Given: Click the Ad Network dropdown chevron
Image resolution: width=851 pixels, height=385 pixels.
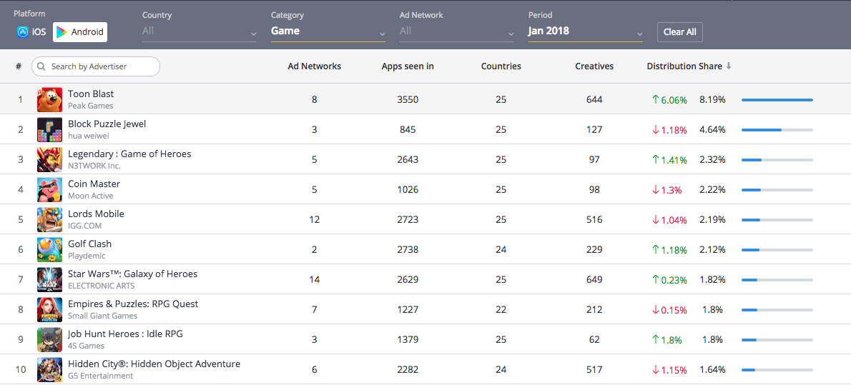Looking at the screenshot, I should 511,34.
